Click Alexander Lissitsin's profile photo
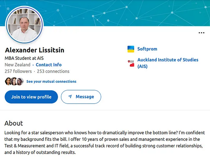210x160 pixels. (24, 24)
